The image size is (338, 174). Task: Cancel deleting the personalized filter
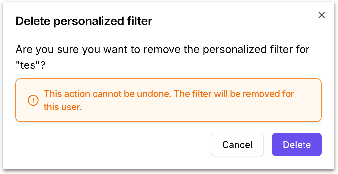[x=237, y=145]
